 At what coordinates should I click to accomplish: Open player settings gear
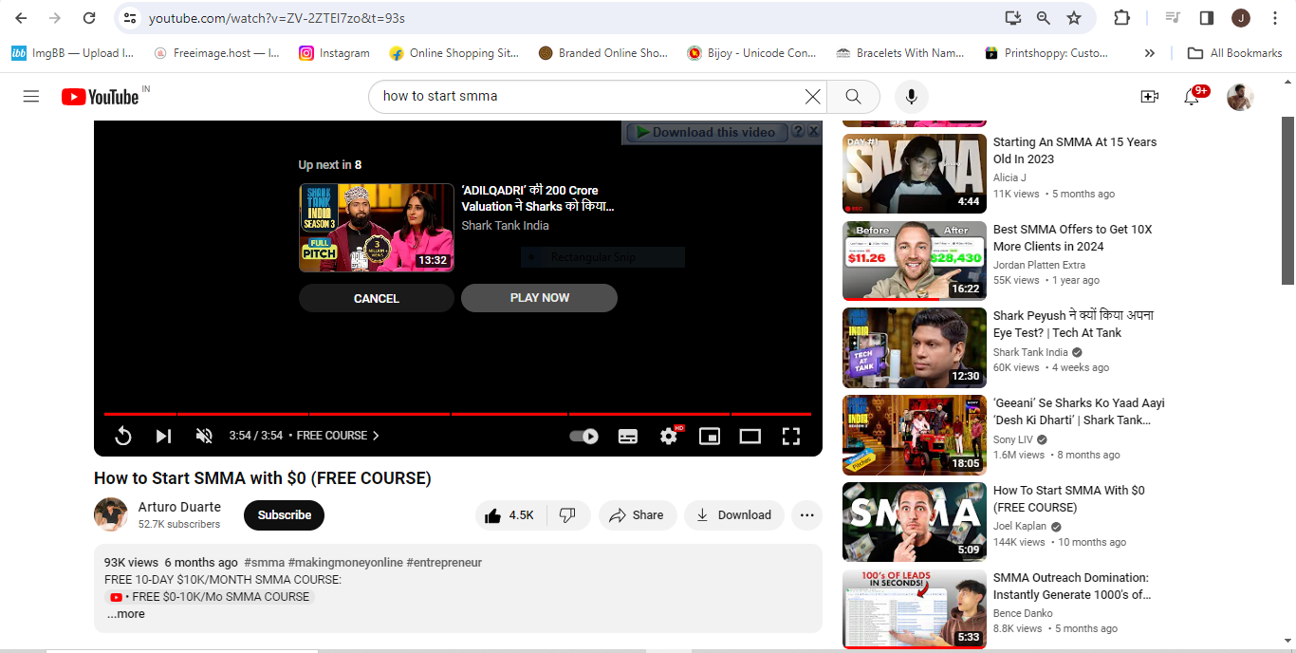click(x=669, y=436)
